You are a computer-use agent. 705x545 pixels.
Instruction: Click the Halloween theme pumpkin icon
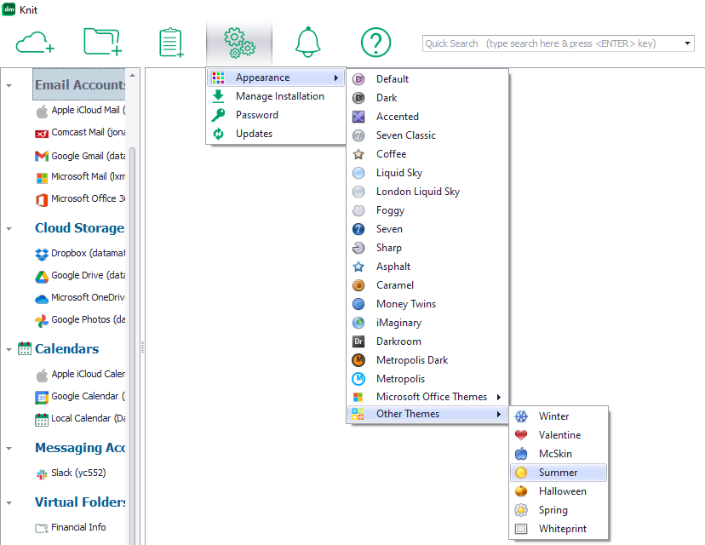pyautogui.click(x=521, y=491)
